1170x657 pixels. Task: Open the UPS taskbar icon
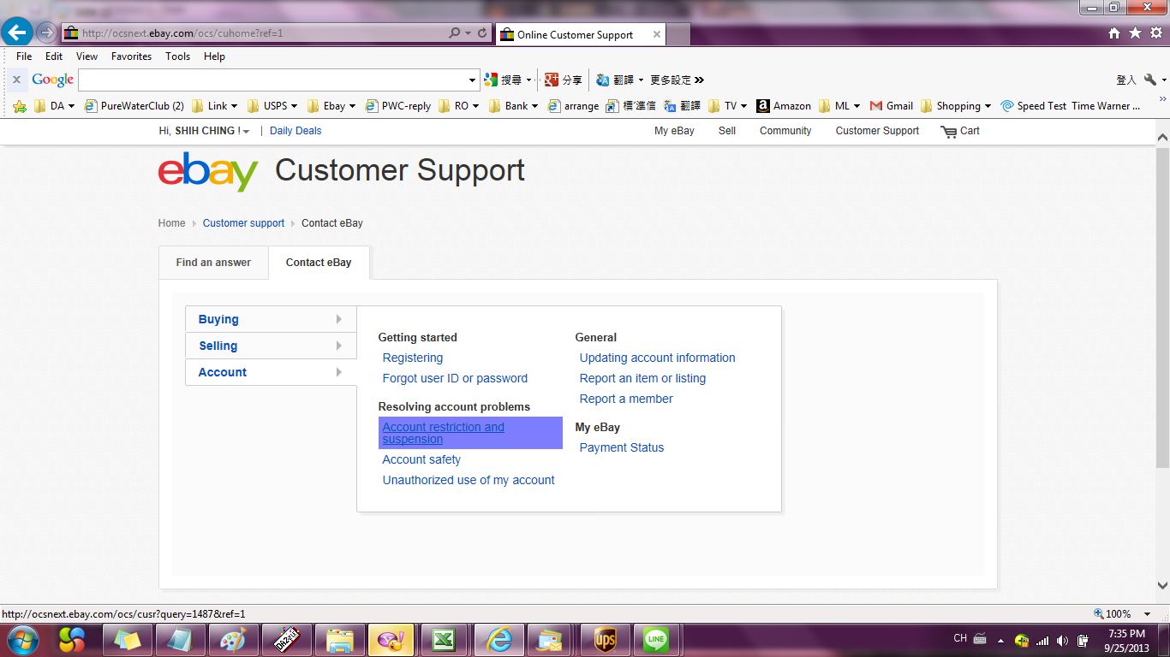point(605,640)
